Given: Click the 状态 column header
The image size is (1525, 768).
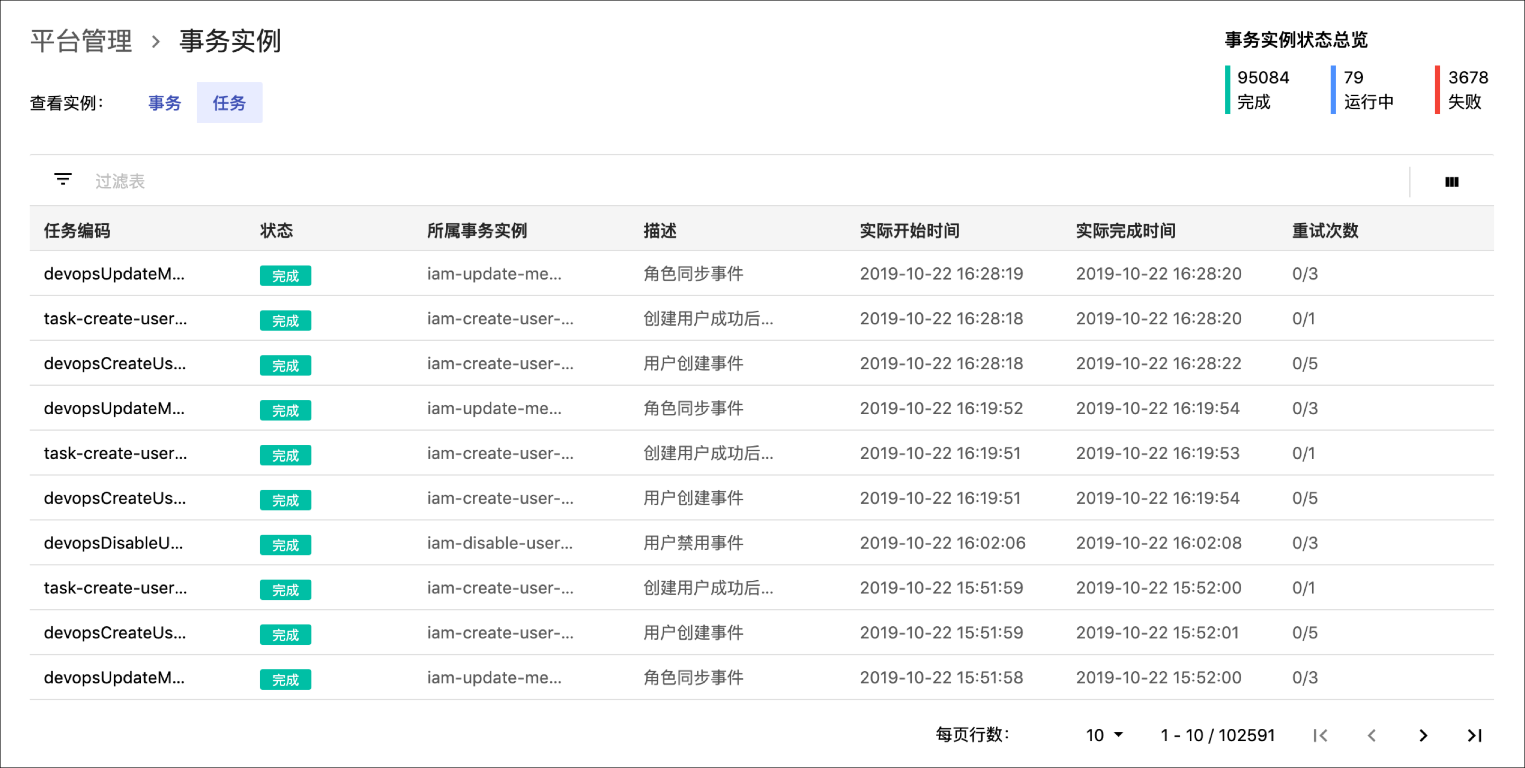Looking at the screenshot, I should pos(276,230).
